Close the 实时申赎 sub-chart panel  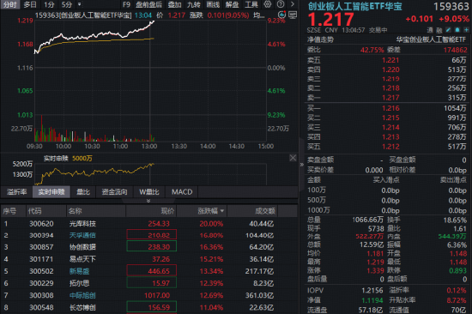click(293, 158)
